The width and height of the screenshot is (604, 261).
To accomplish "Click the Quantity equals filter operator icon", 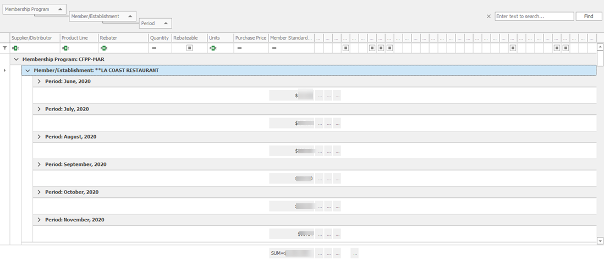I will coord(154,48).
